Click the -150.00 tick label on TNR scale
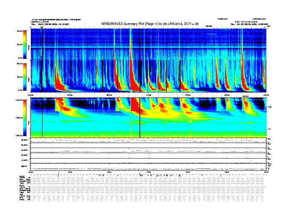Image resolution: width=287 pixels, height=221 pixels. click(19, 135)
